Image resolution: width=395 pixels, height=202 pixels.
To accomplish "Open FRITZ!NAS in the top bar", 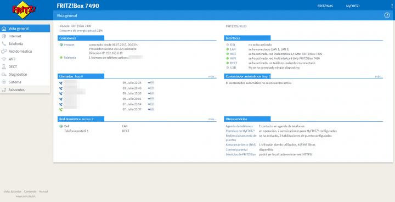I will tap(325, 6).
